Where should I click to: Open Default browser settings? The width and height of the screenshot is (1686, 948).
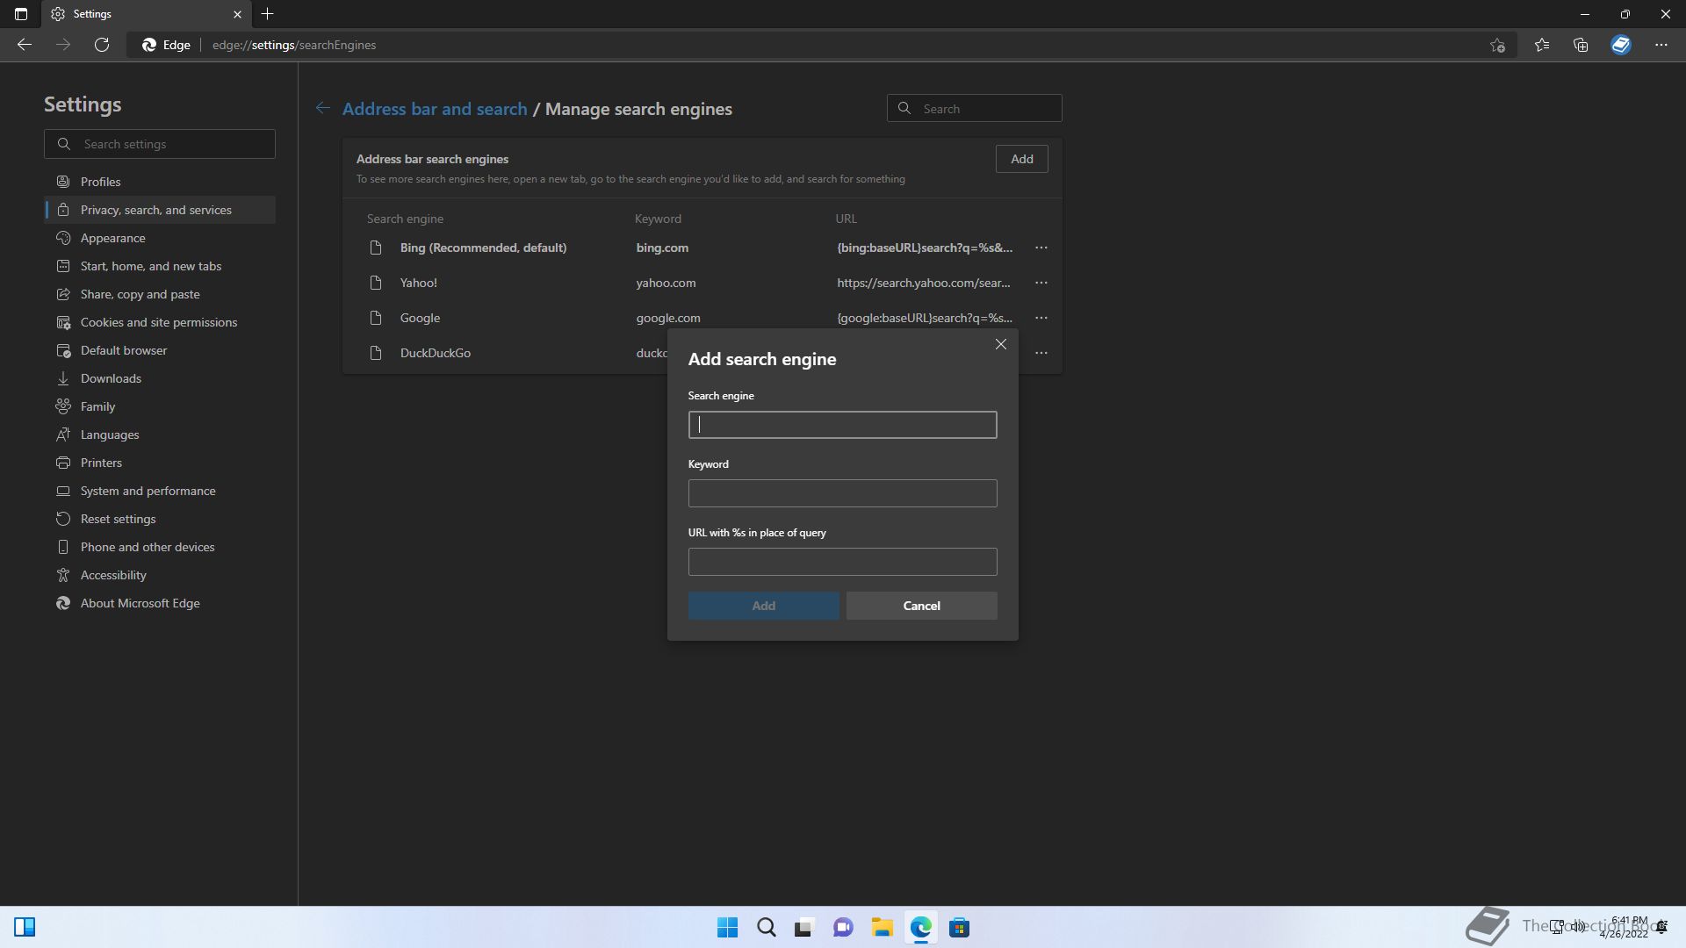(x=160, y=350)
